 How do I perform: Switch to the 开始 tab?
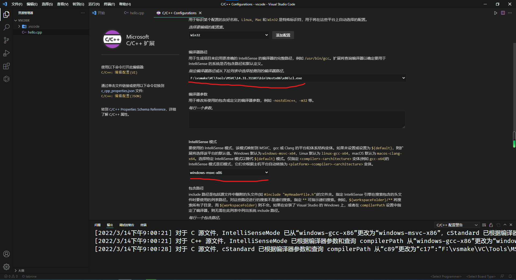101,13
